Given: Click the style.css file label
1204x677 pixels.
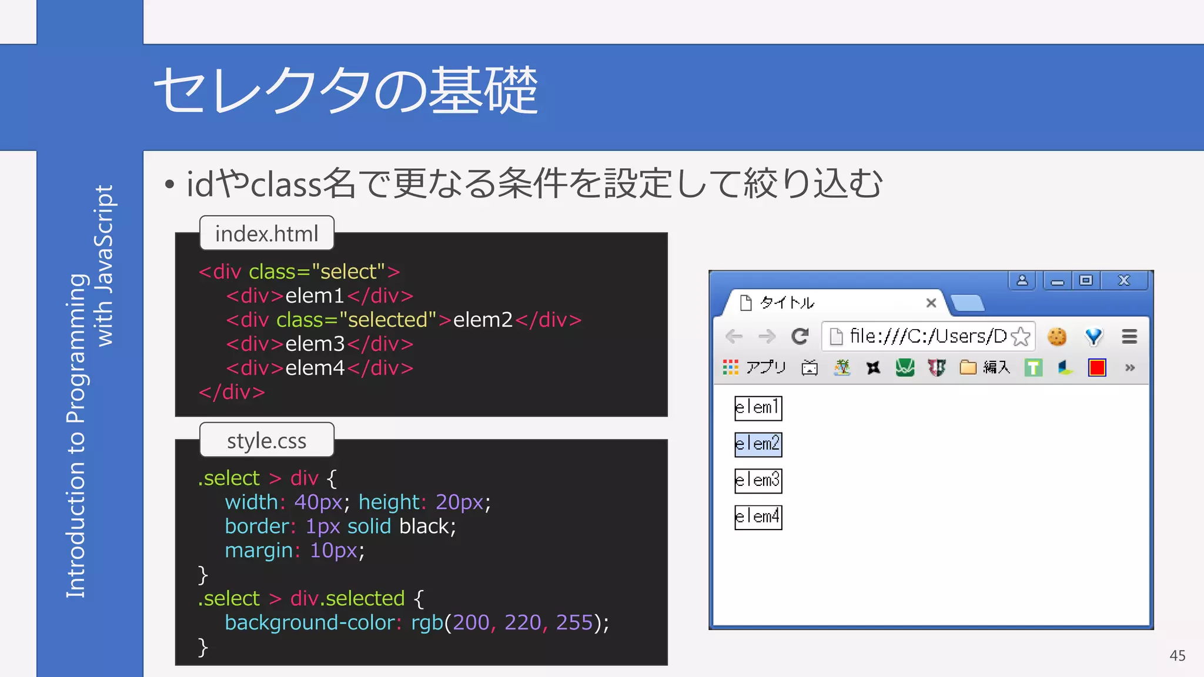Looking at the screenshot, I should tap(267, 440).
